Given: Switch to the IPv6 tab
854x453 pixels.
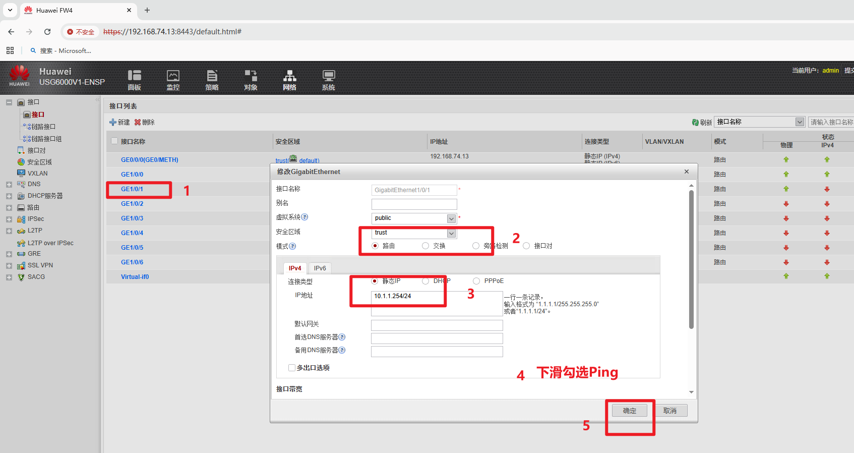Looking at the screenshot, I should coord(320,268).
